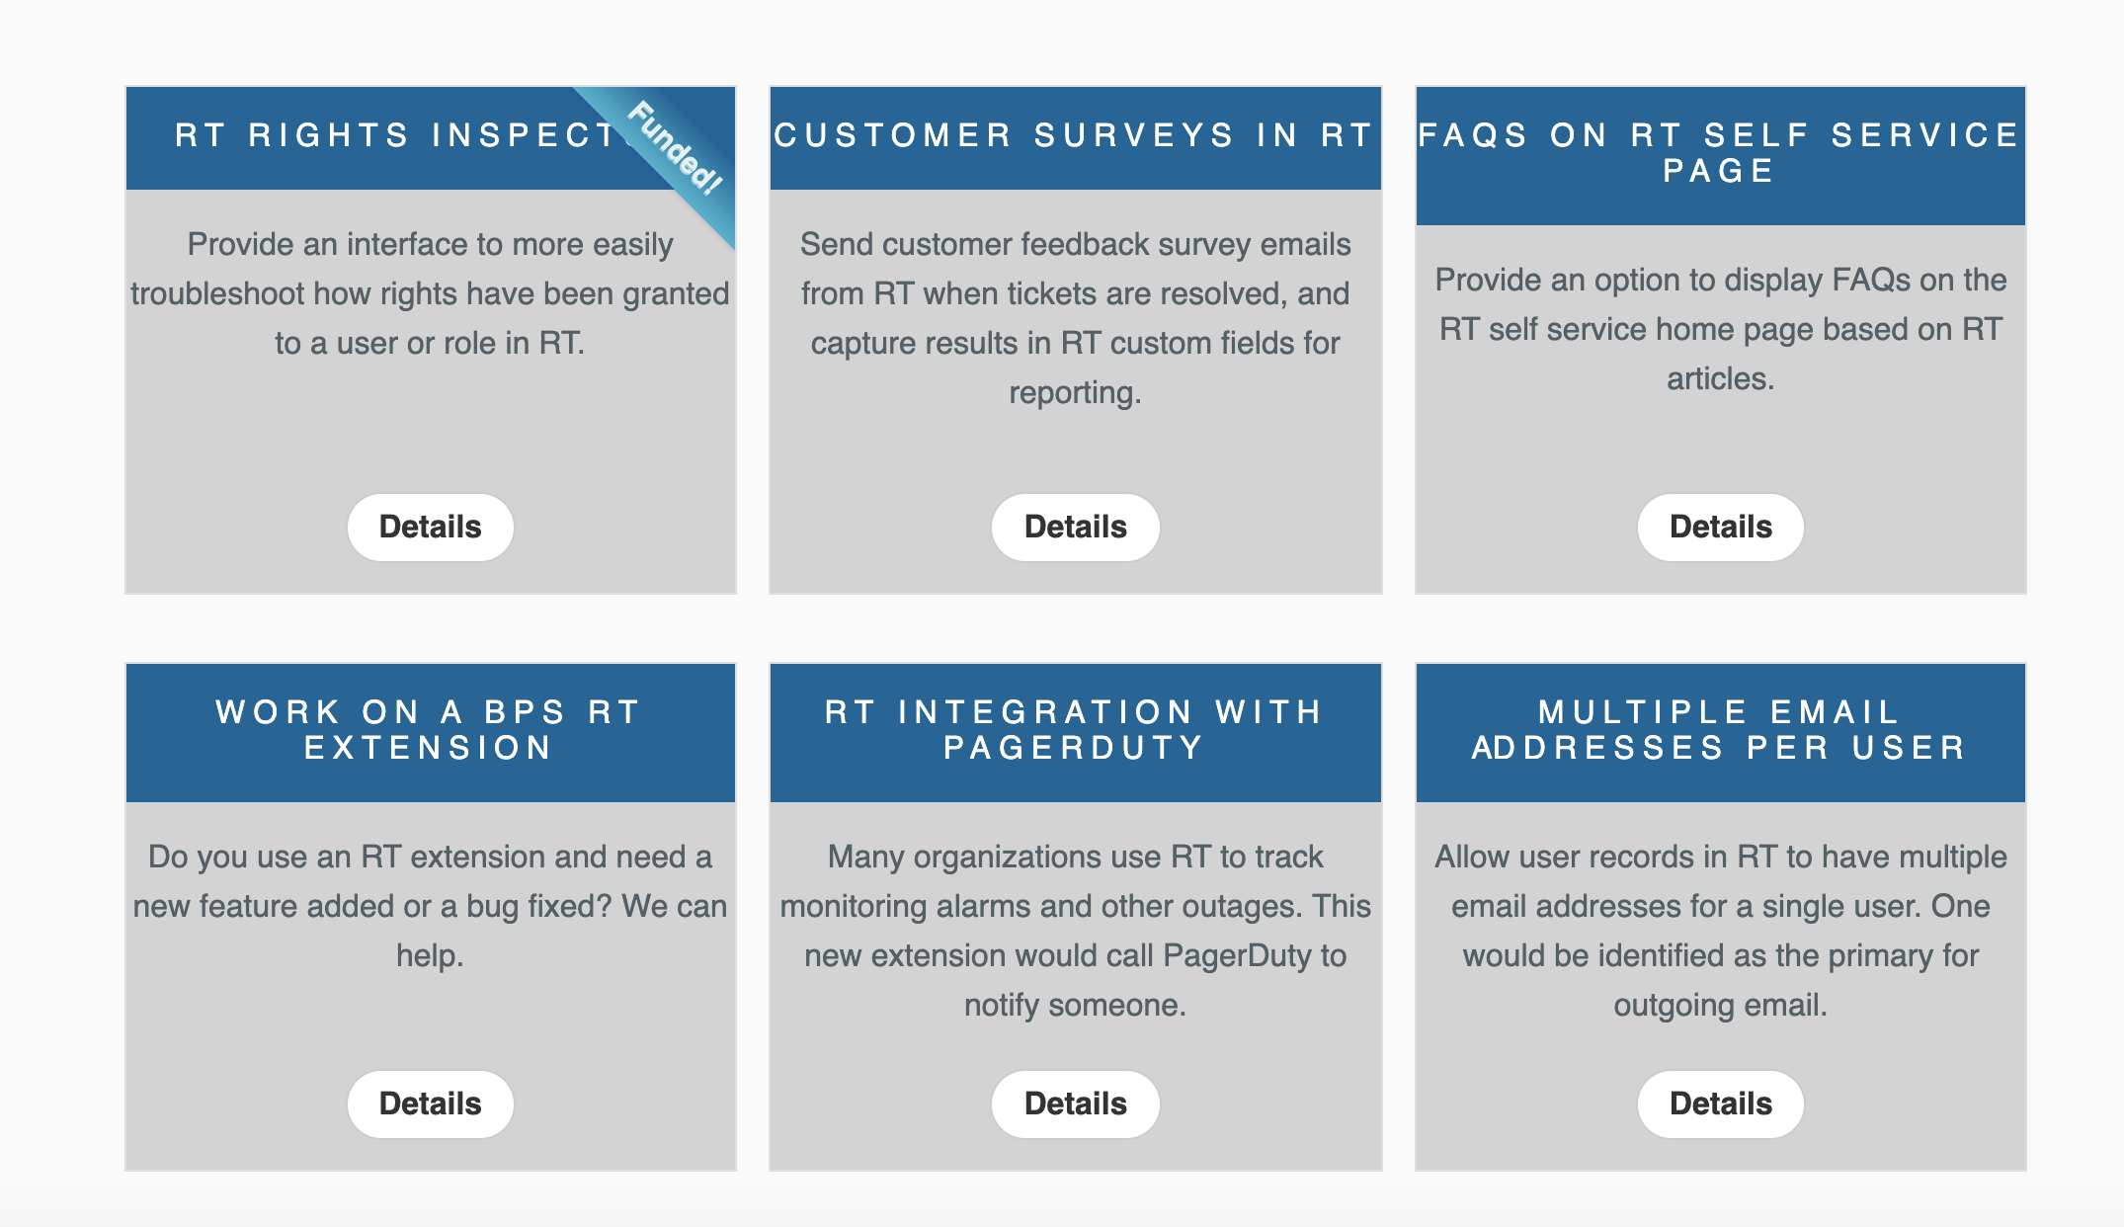Image resolution: width=2124 pixels, height=1227 pixels.
Task: Click the customer feedback survey description text
Action: point(1075,318)
